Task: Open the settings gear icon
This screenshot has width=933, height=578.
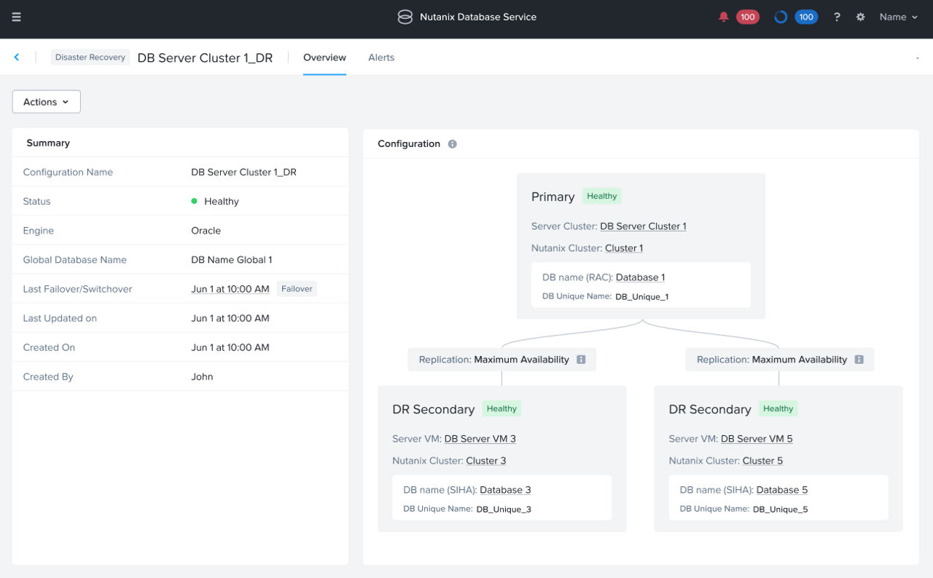Action: pos(860,16)
